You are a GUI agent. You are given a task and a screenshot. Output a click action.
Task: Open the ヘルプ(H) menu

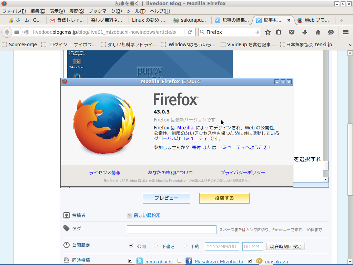tap(160, 11)
